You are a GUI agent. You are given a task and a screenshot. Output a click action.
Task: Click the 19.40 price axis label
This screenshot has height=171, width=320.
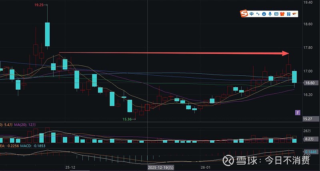coord(308,2)
